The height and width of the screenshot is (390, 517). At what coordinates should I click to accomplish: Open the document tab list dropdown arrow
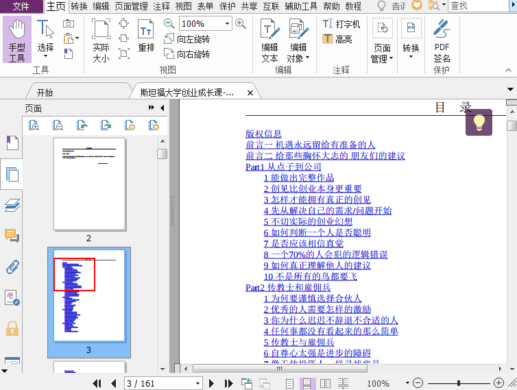(510, 89)
